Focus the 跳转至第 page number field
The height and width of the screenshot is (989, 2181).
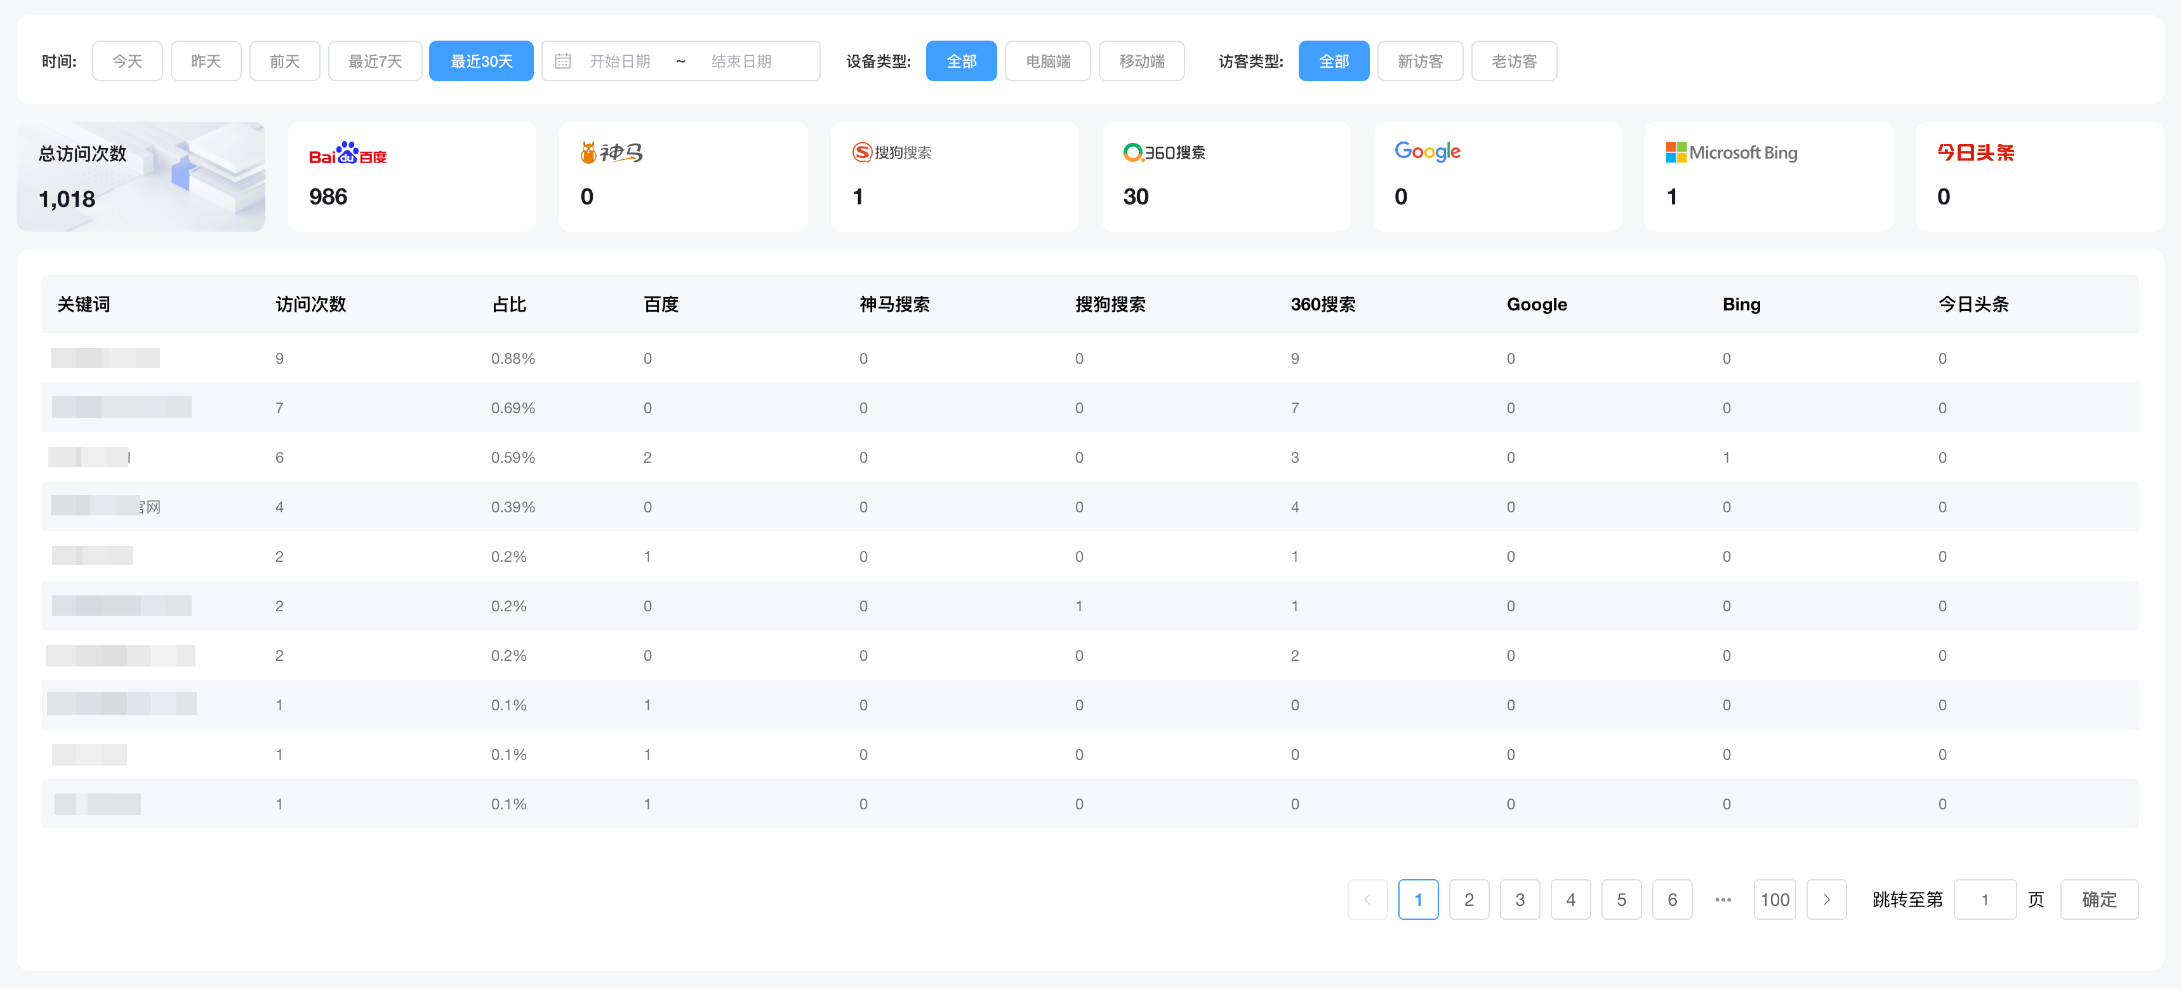(1985, 899)
